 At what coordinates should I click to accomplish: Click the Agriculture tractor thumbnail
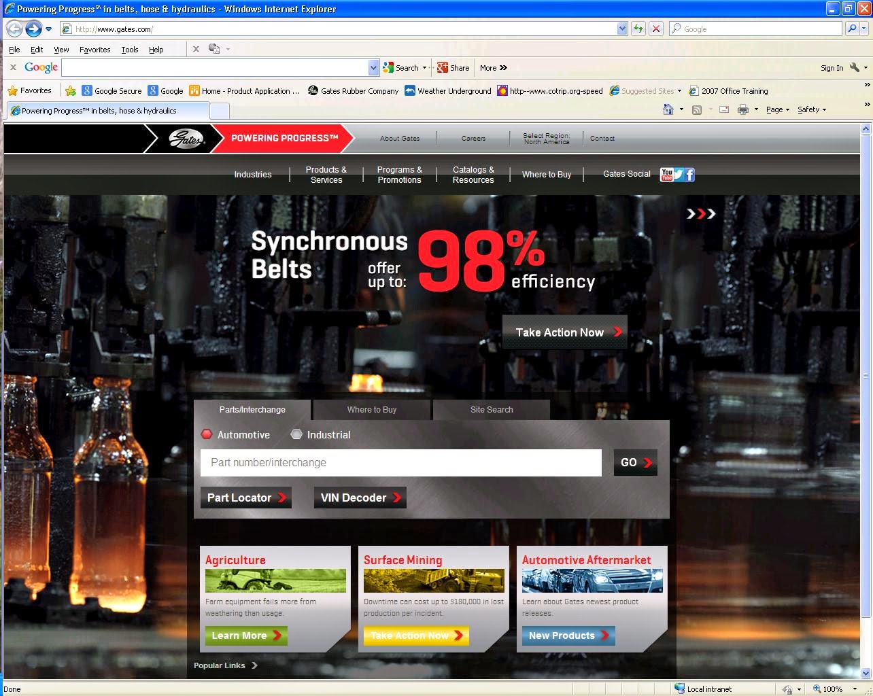point(275,580)
